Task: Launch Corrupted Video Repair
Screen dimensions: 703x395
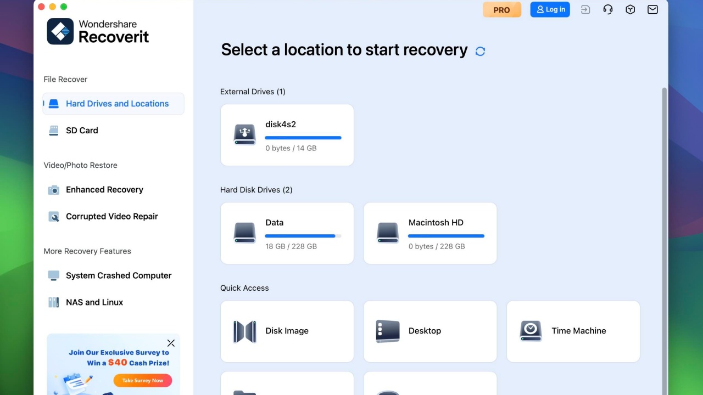Action: (112, 216)
